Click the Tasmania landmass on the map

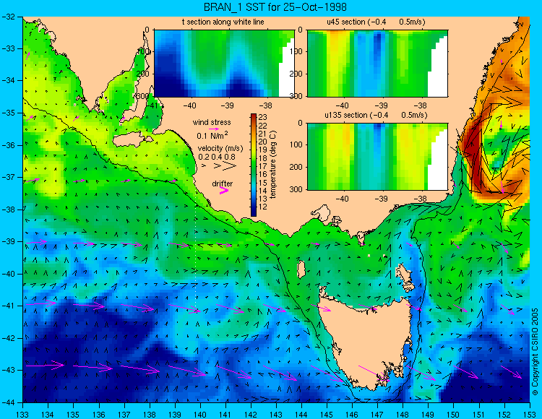pos(367,340)
